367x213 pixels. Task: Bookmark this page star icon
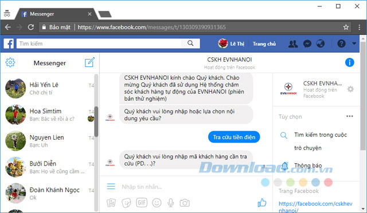(346, 27)
